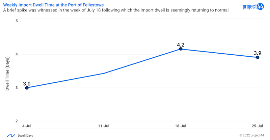The image size is (270, 140).
Task: Click the Dwell Days legend line icon
Action: pyautogui.click(x=11, y=136)
